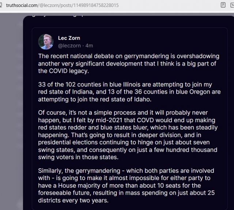
Task: Open Lec Zorn's profile avatar
Action: (46, 42)
